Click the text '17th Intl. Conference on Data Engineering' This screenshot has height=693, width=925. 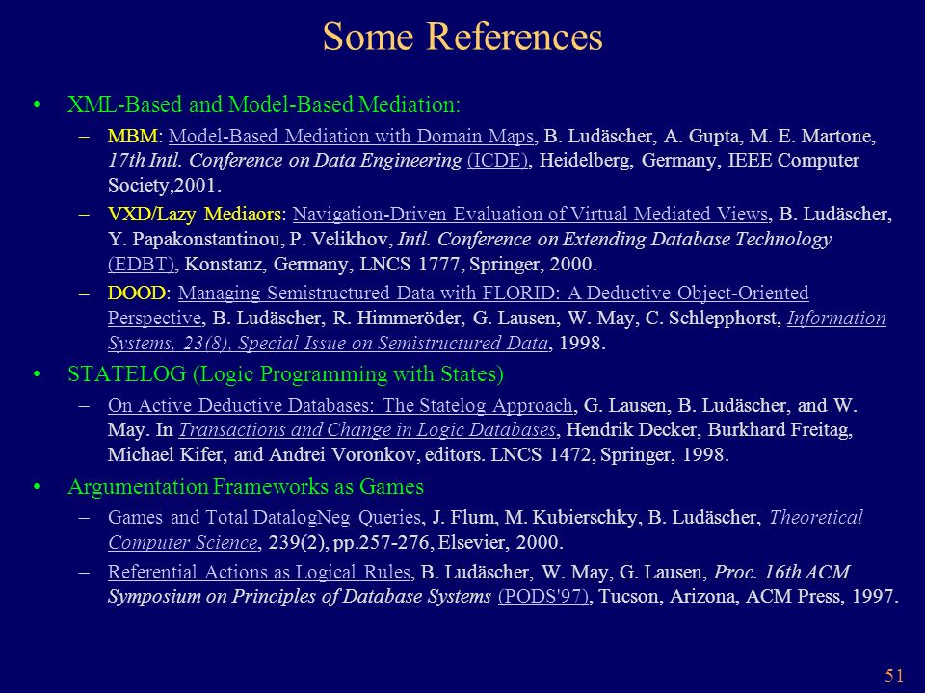coord(285,161)
